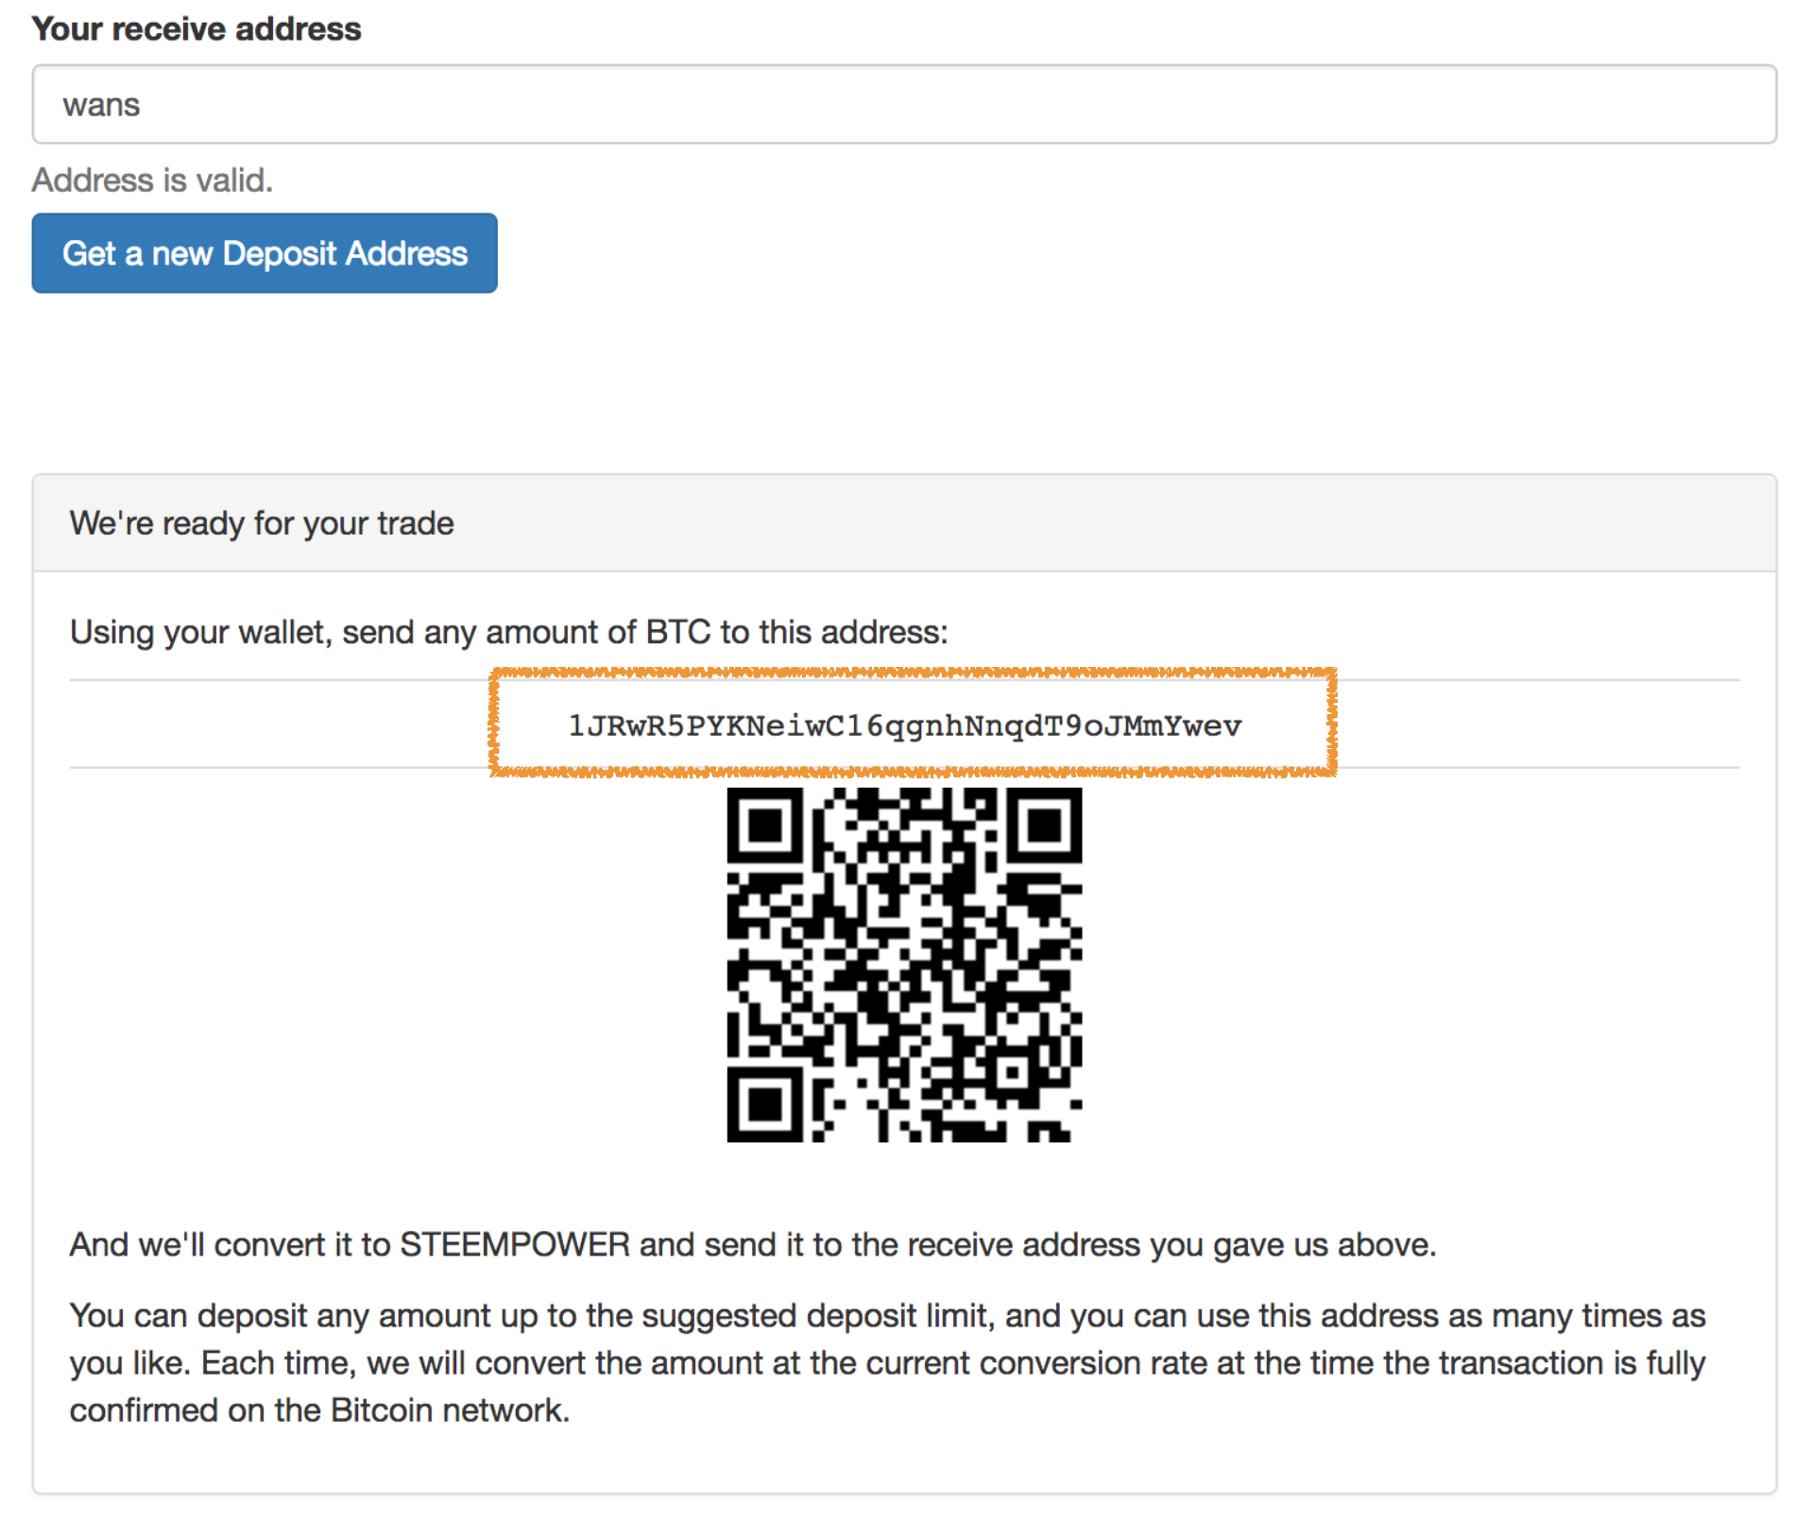Viewport: 1812px width, 1519px height.
Task: Click the "And we'll convert it" sentence
Action: [x=753, y=1244]
